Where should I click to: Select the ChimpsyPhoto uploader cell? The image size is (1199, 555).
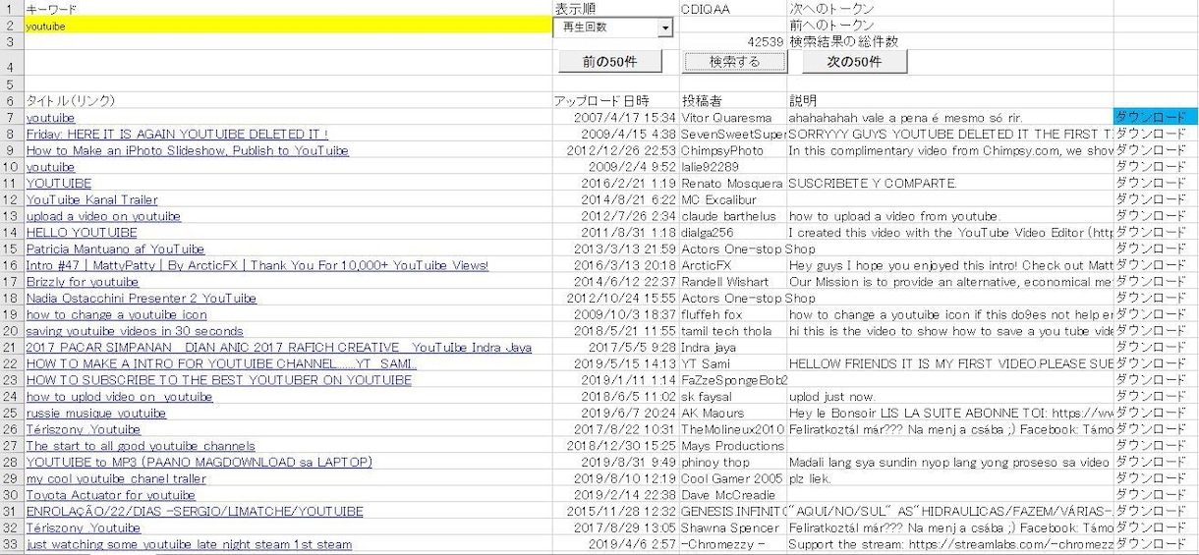pos(733,150)
